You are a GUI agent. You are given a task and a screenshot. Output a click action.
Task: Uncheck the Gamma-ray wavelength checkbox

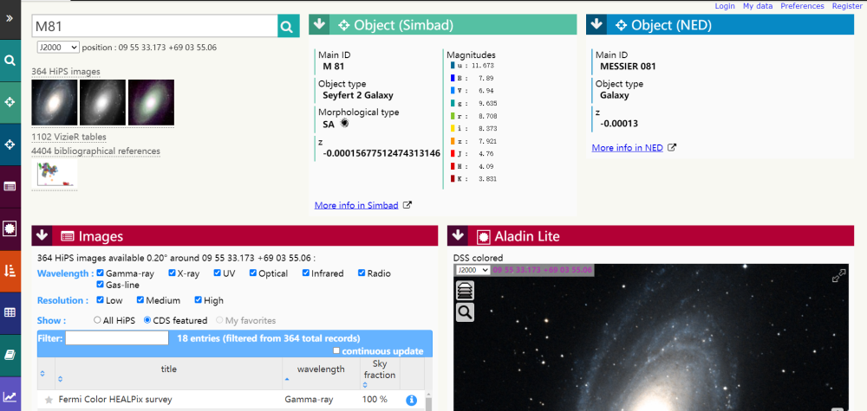click(x=100, y=273)
